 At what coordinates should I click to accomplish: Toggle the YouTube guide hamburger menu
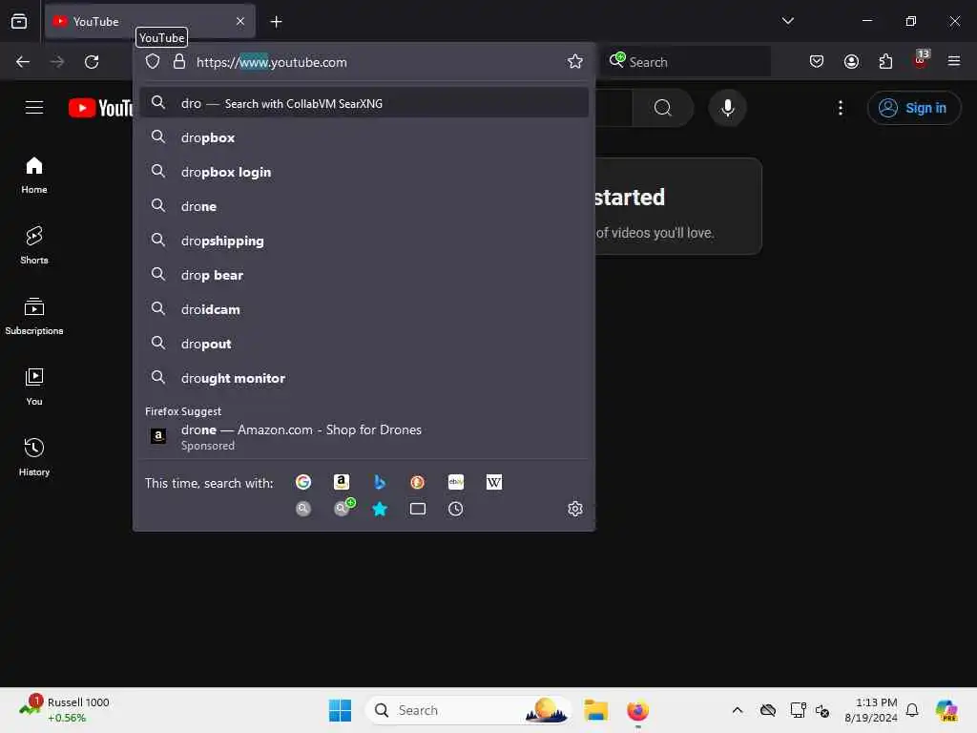click(x=34, y=107)
